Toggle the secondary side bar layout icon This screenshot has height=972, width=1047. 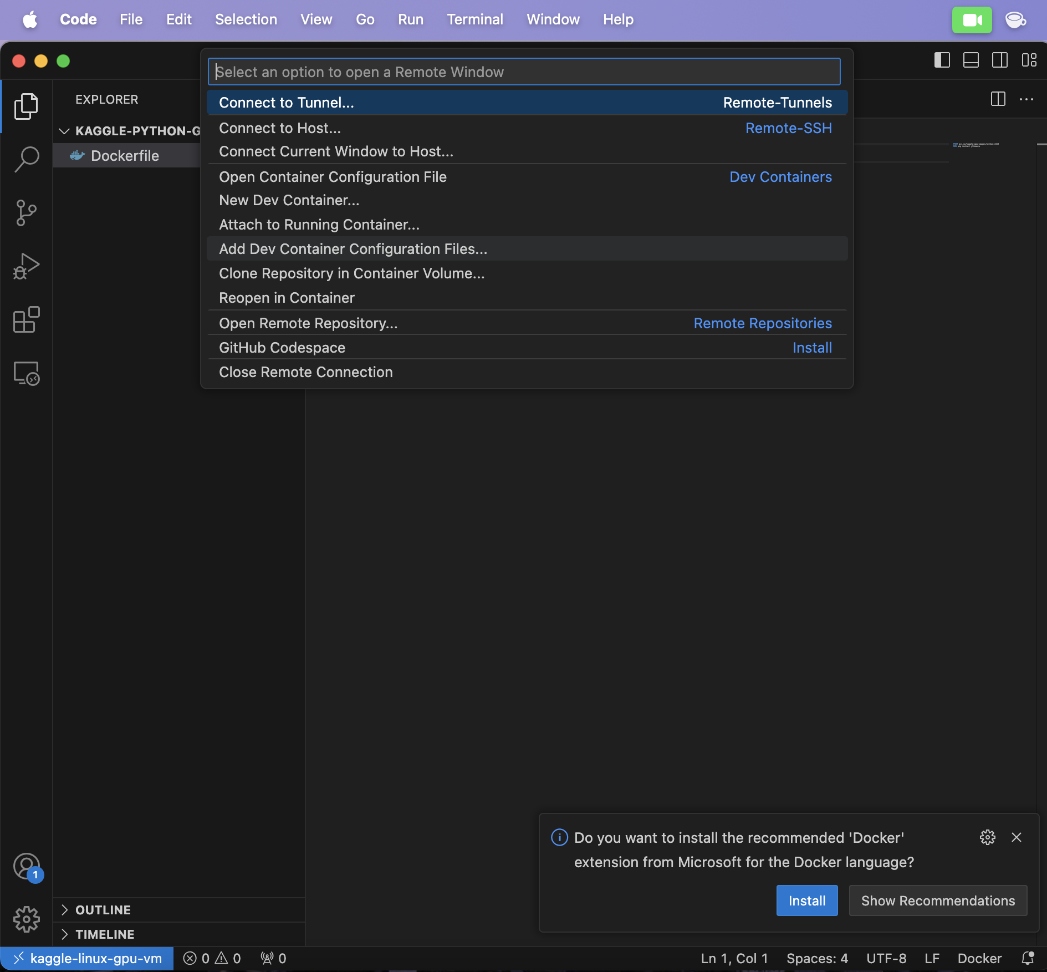tap(1000, 60)
